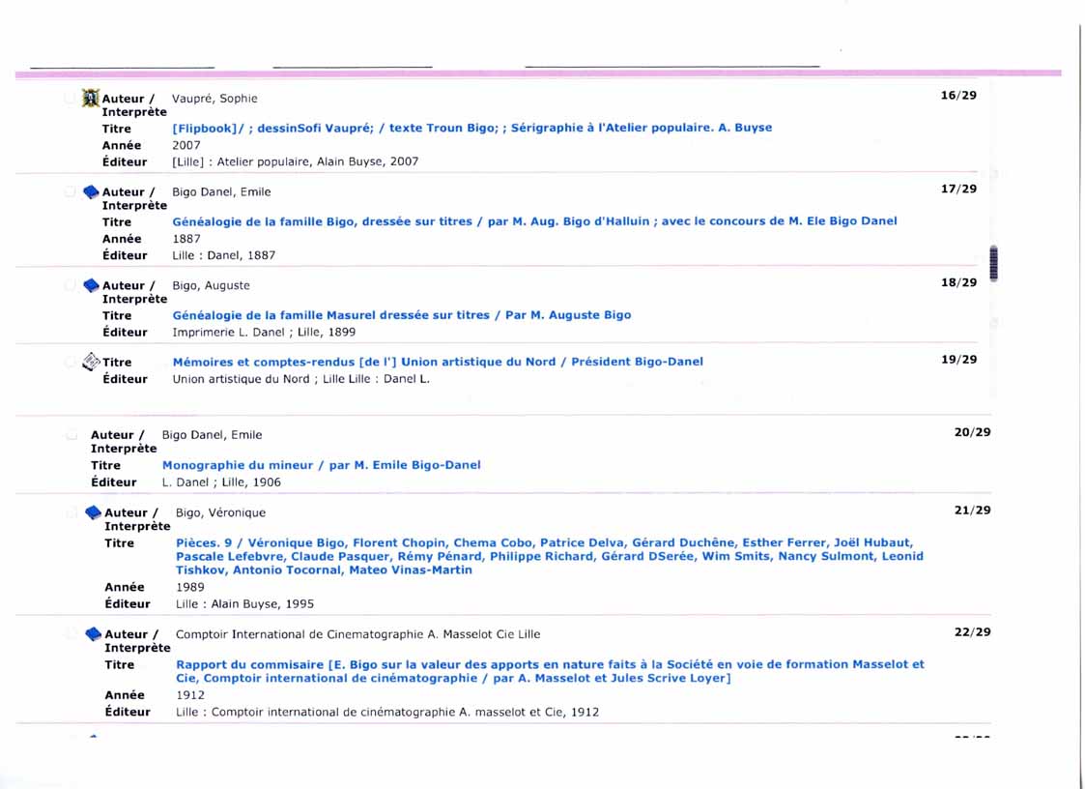Click author name Bigo, Véronique

[x=220, y=512]
